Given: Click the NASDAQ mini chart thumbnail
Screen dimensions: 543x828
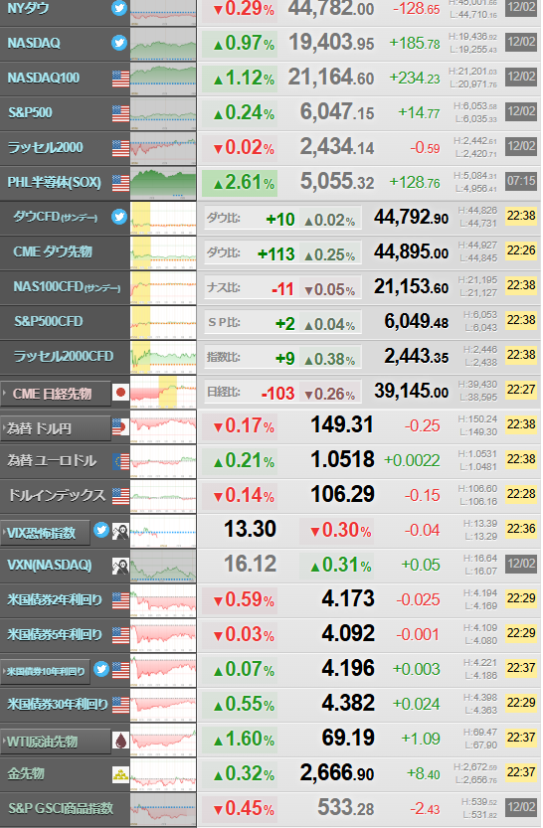Looking at the screenshot, I should (163, 44).
